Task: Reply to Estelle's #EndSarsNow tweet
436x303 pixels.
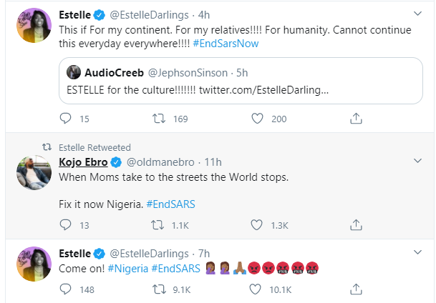Action: point(66,119)
